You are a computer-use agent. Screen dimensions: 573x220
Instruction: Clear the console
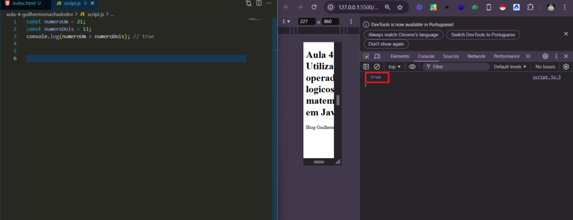coord(377,67)
